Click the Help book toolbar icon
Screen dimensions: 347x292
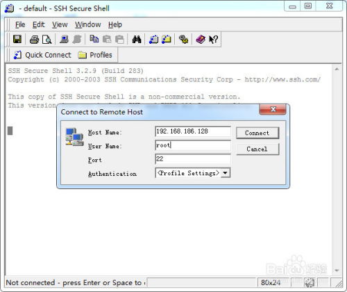click(x=201, y=40)
